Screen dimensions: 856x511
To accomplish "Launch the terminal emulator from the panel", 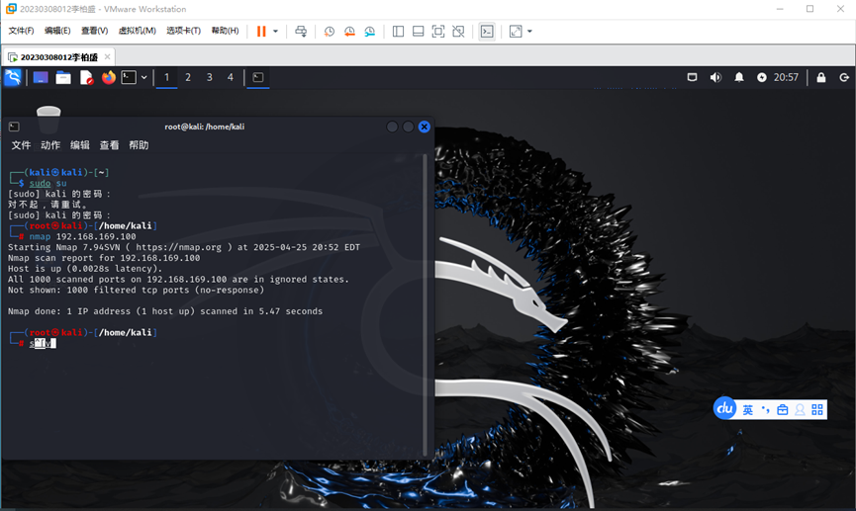I will pyautogui.click(x=129, y=77).
